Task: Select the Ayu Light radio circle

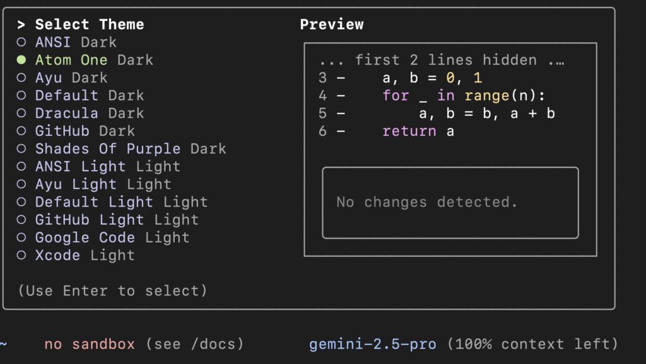Action: tap(21, 185)
